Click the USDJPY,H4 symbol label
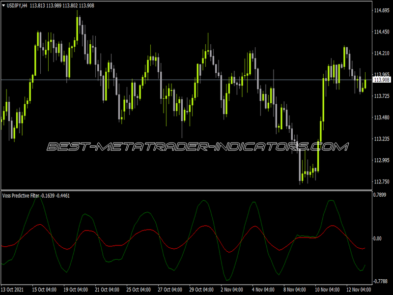Screen dimensions: 393x295 coord(17,5)
